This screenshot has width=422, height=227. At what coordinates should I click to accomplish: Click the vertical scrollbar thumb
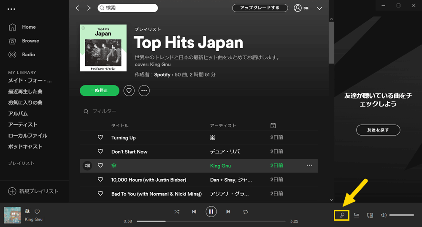332,43
